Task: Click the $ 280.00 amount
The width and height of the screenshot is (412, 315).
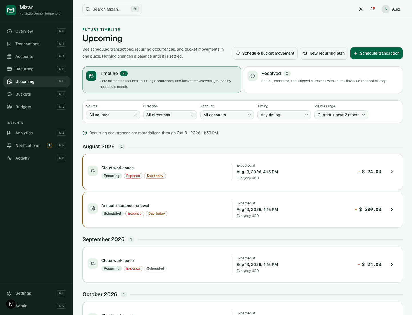Action: pos(368,210)
